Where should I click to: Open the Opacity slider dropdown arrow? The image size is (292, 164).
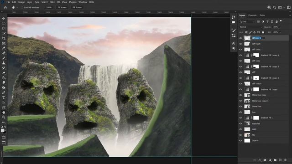[x=280, y=27]
